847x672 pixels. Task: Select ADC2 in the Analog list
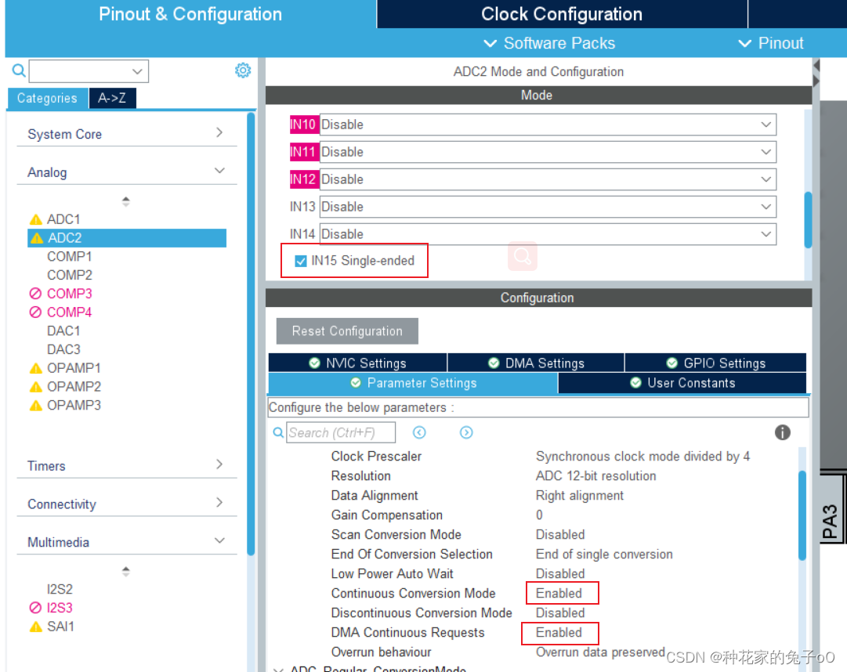[x=127, y=238]
